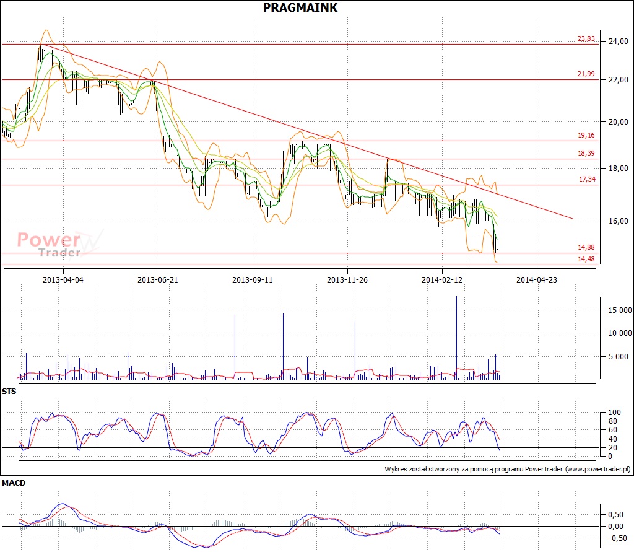Click the STS 80 scale value
634x552 pixels.
(613, 421)
